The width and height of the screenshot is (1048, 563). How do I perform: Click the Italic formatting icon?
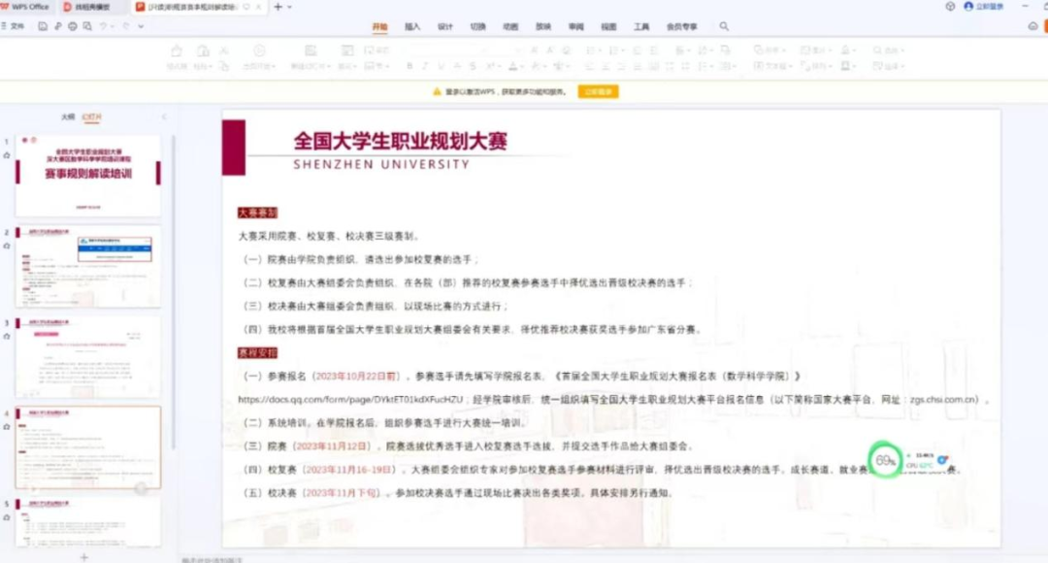point(424,66)
